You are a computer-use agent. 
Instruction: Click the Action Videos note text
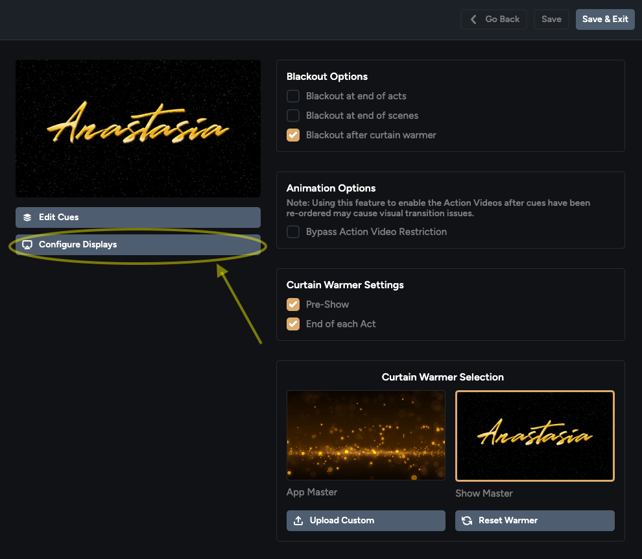(x=438, y=208)
